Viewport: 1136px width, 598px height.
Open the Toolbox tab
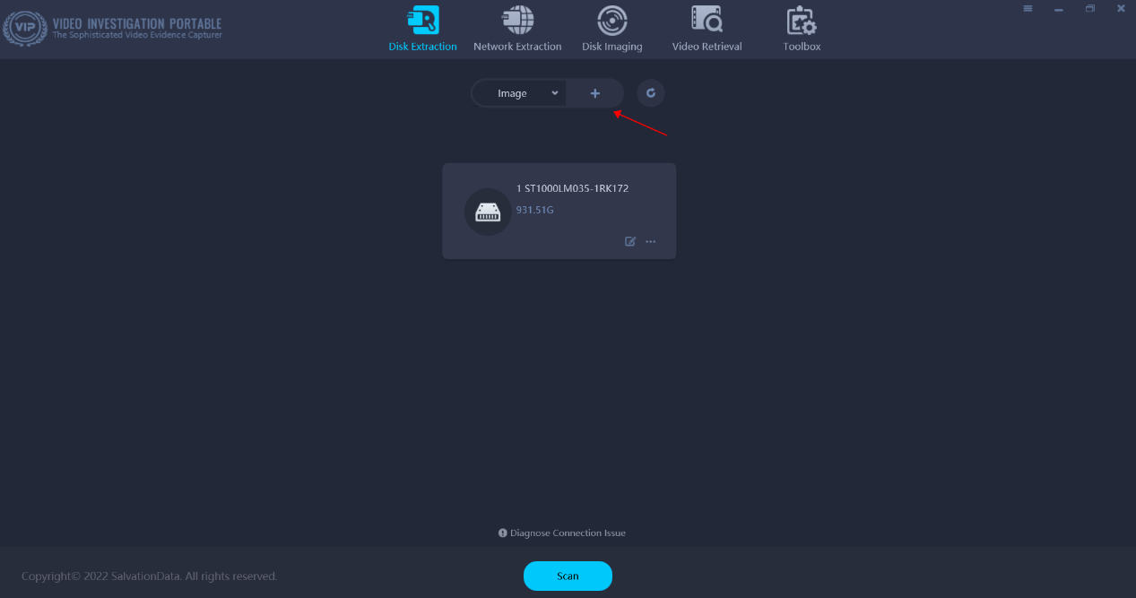pyautogui.click(x=802, y=29)
